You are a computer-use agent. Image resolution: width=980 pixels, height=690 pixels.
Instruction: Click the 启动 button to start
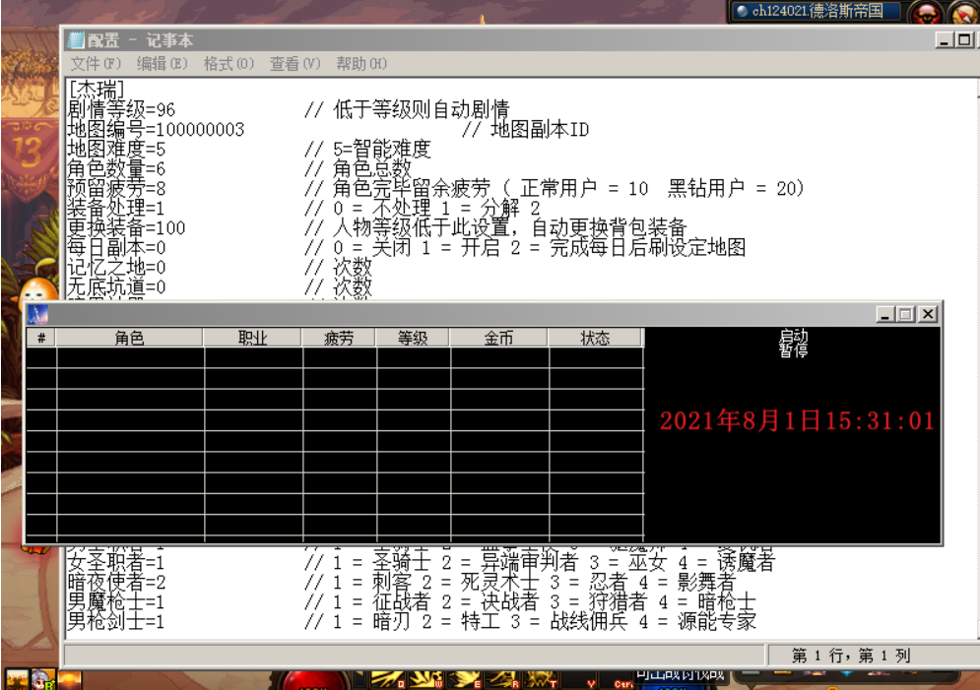pos(793,337)
